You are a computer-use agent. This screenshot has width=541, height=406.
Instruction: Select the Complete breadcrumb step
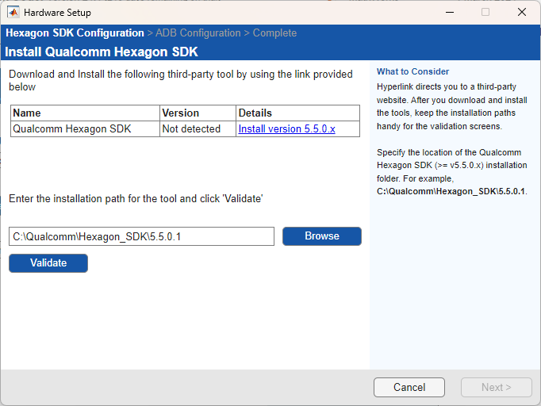274,33
